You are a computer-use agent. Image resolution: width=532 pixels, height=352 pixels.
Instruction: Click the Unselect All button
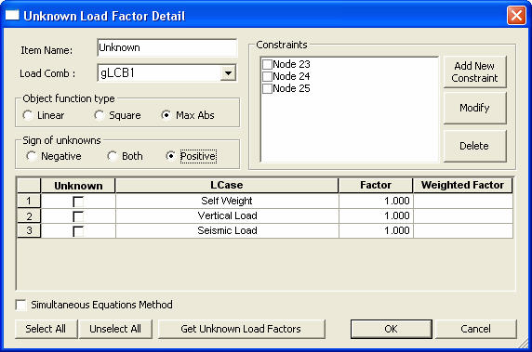(x=115, y=329)
